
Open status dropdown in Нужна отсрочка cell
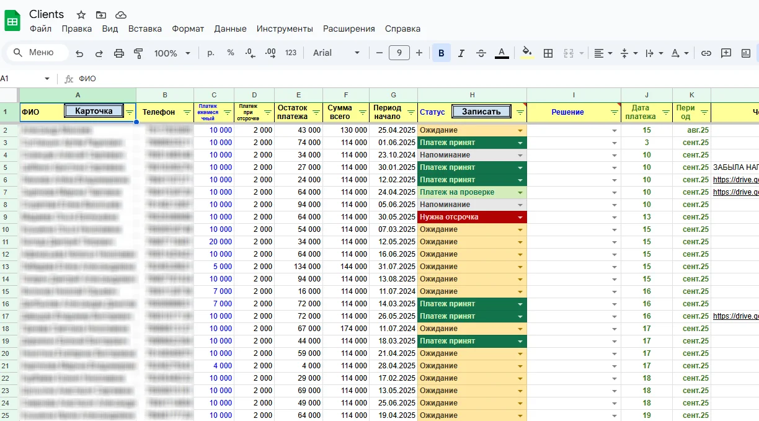(520, 217)
